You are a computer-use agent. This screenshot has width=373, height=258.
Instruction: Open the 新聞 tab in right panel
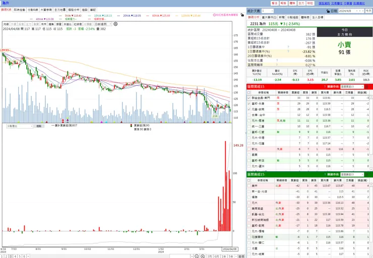(x=282, y=17)
